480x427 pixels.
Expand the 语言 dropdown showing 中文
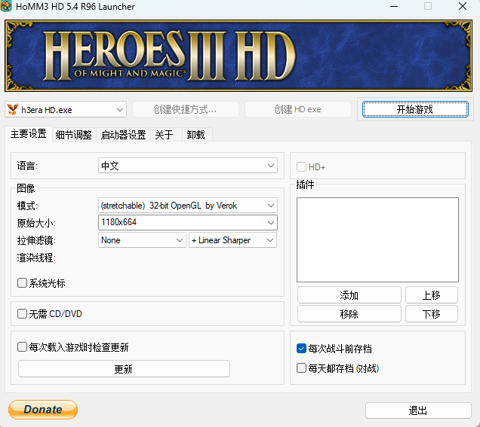point(188,166)
